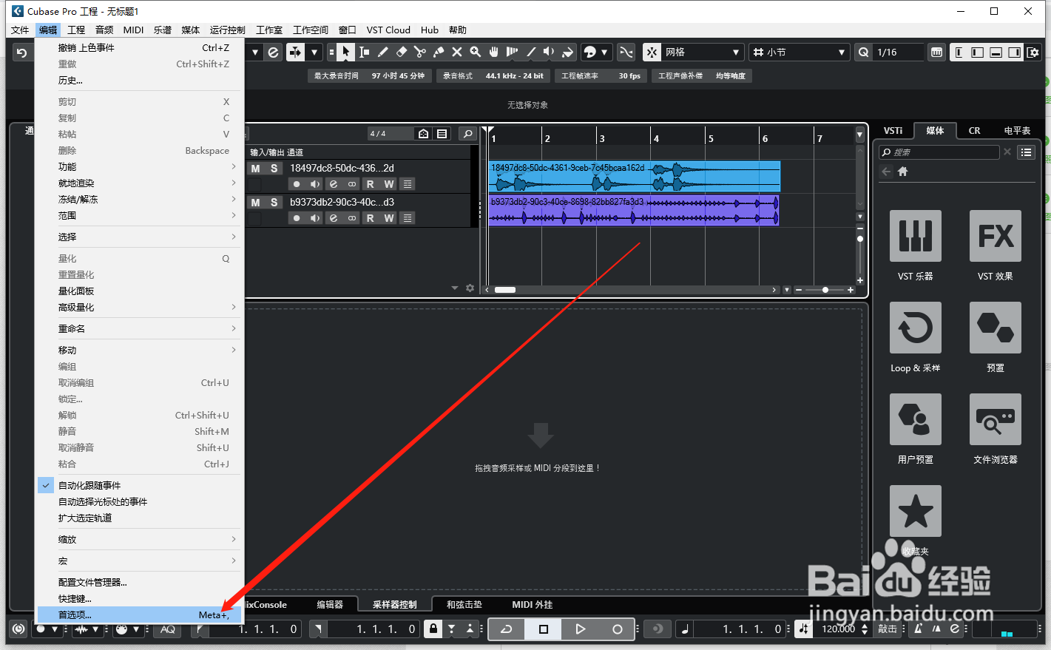Solo track 18497dc8-50dc-436...2d
This screenshot has width=1051, height=650.
(274, 169)
